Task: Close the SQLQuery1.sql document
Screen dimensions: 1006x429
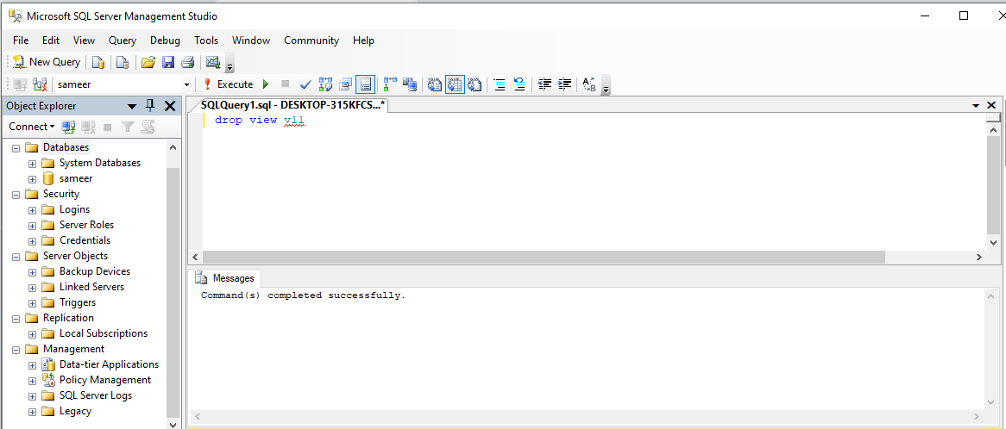Action: [991, 105]
